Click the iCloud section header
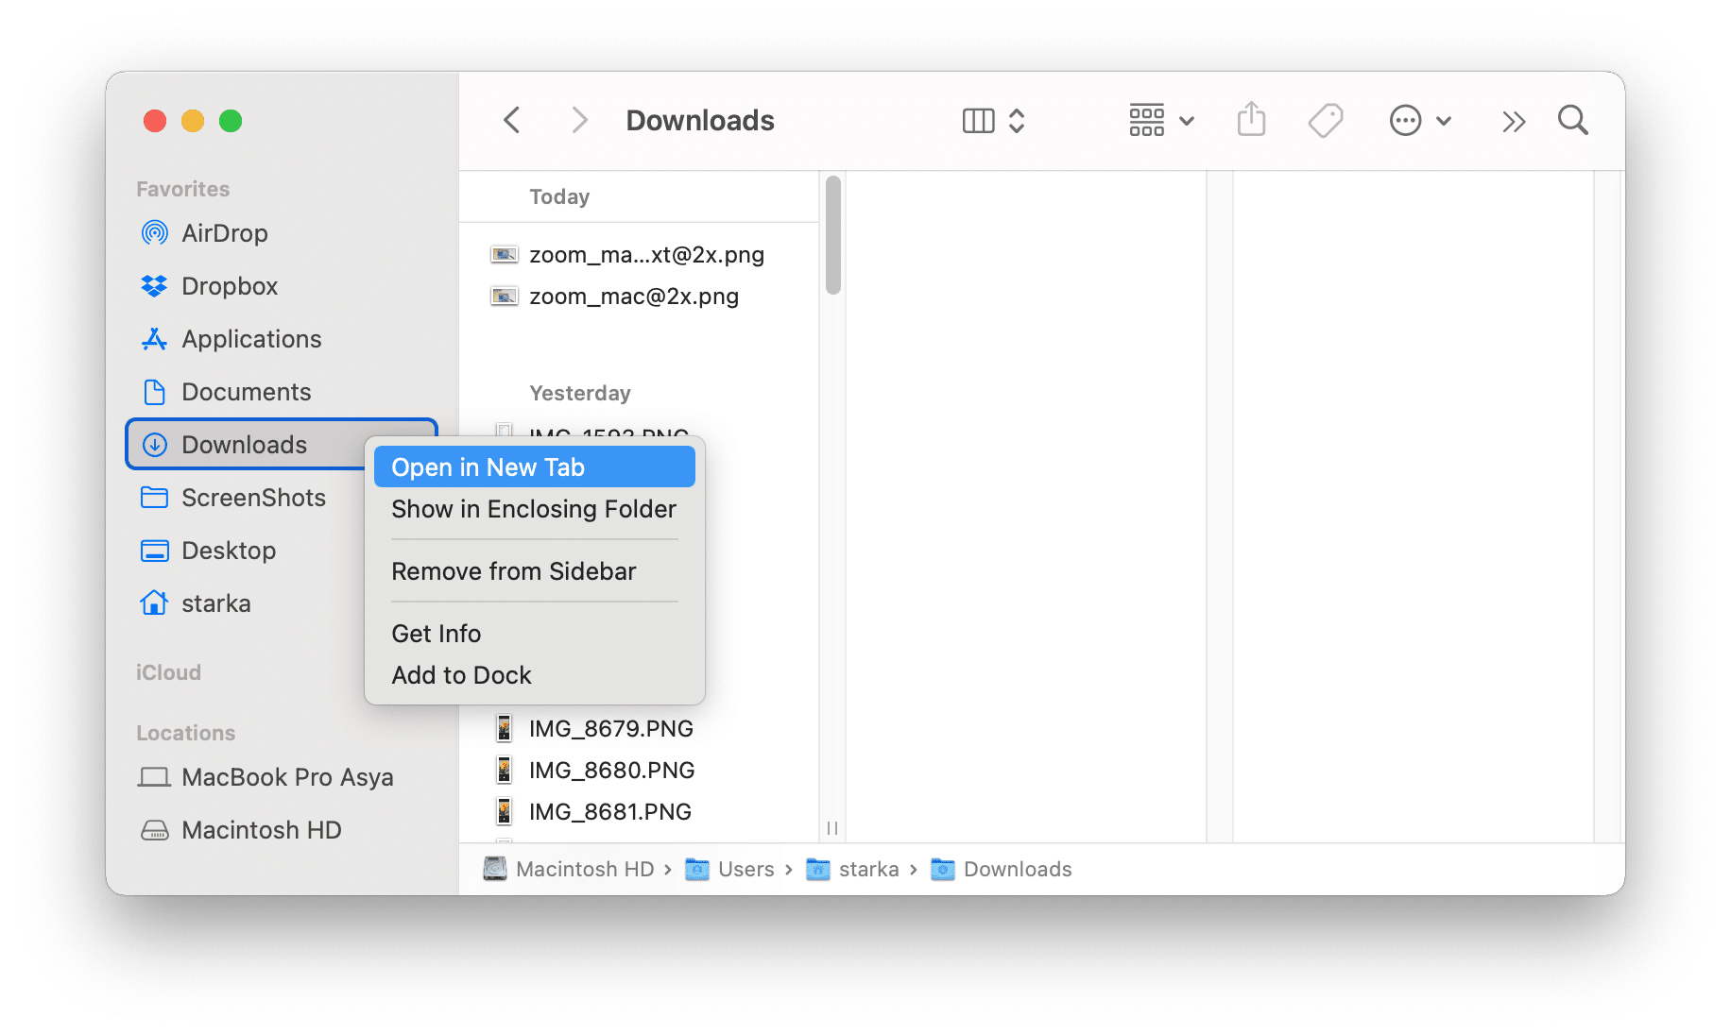1731x1035 pixels. pyautogui.click(x=168, y=672)
